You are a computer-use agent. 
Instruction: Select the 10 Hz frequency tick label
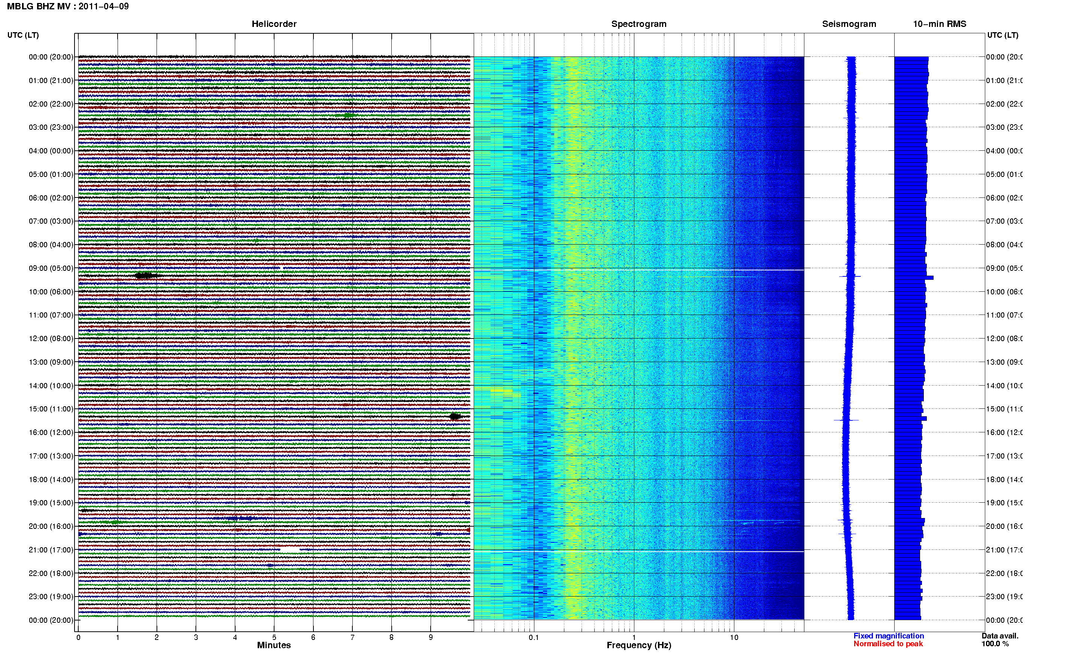734,637
